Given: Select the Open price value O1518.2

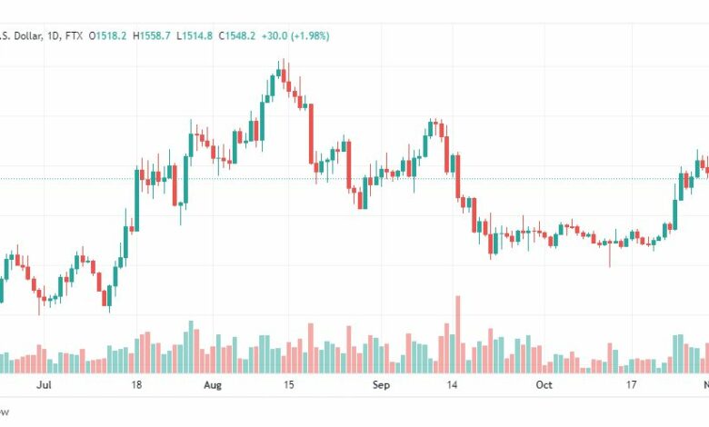Looking at the screenshot, I should tap(107, 35).
